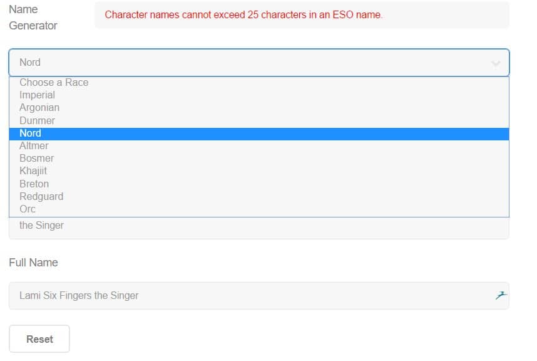
Task: Expand the race dropdown chevron arrow
Action: (x=496, y=63)
